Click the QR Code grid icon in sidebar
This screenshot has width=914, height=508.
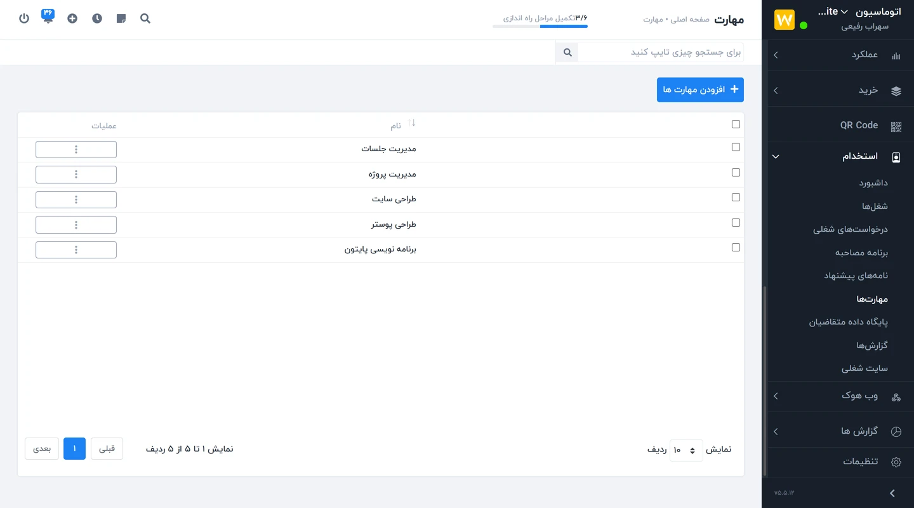[x=896, y=126]
